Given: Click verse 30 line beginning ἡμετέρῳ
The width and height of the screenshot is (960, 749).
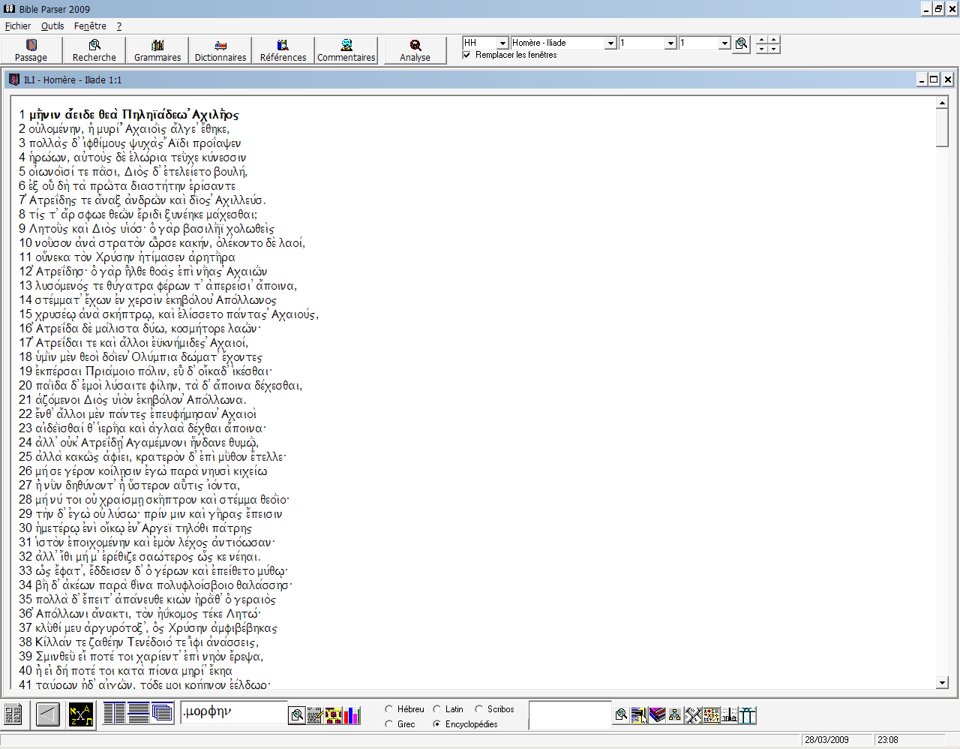Looking at the screenshot, I should point(135,528).
